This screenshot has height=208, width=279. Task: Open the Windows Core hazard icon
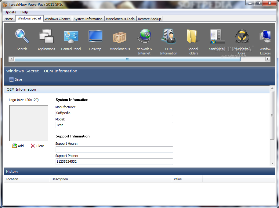tap(242, 36)
